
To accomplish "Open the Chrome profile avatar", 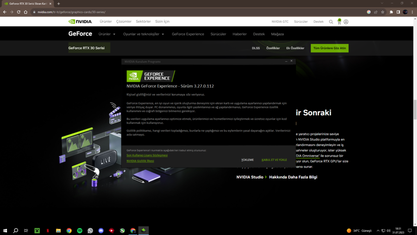I will click(x=405, y=12).
